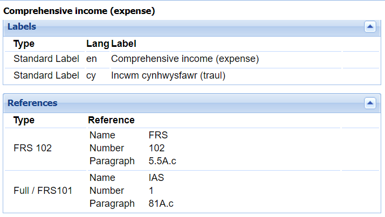
Task: Click Standard Label cell in the en row
Action: click(x=46, y=59)
